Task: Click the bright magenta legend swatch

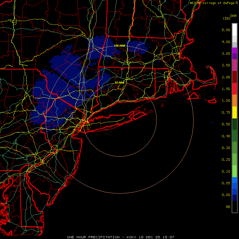Action: click(234, 50)
